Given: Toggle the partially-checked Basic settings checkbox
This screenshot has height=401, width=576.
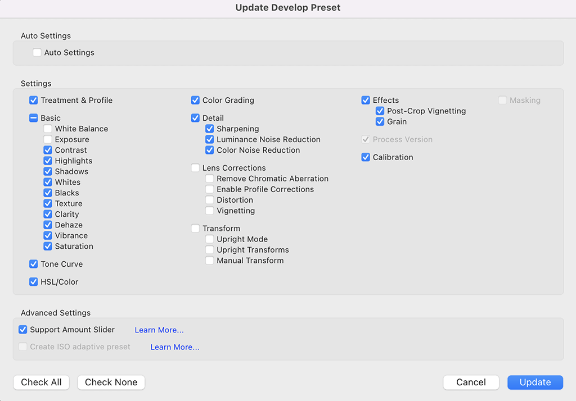Looking at the screenshot, I should (33, 118).
